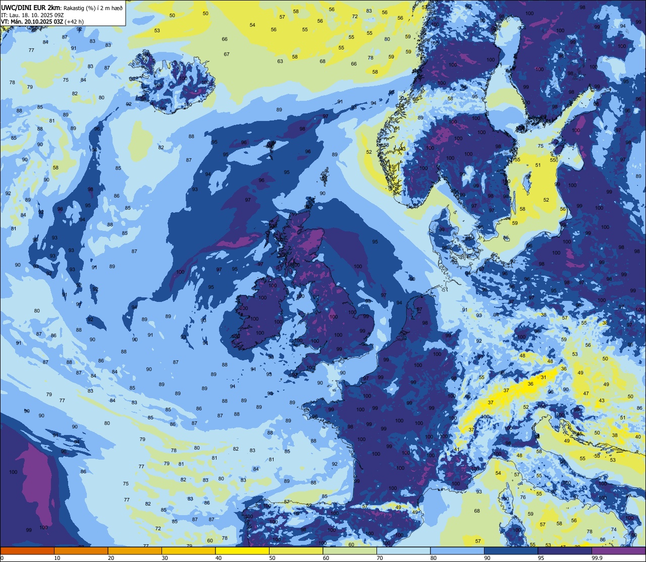Click the humidity value '74' on the map
The height and width of the screenshot is (562, 646).
point(614,529)
